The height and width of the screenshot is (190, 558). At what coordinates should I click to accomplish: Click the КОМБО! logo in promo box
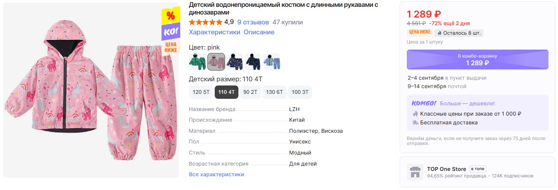coord(424,103)
